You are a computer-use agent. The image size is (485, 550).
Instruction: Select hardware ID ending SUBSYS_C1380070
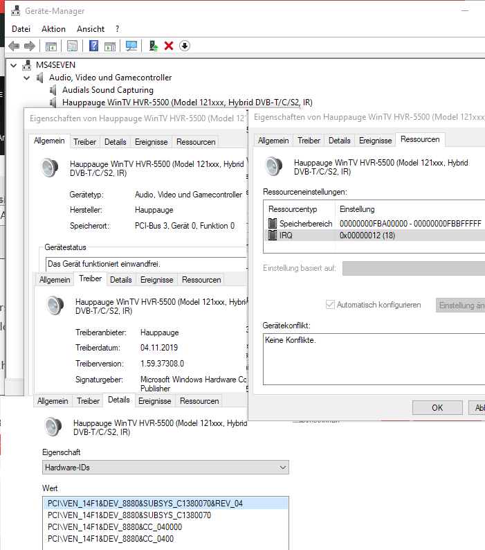[x=129, y=515]
